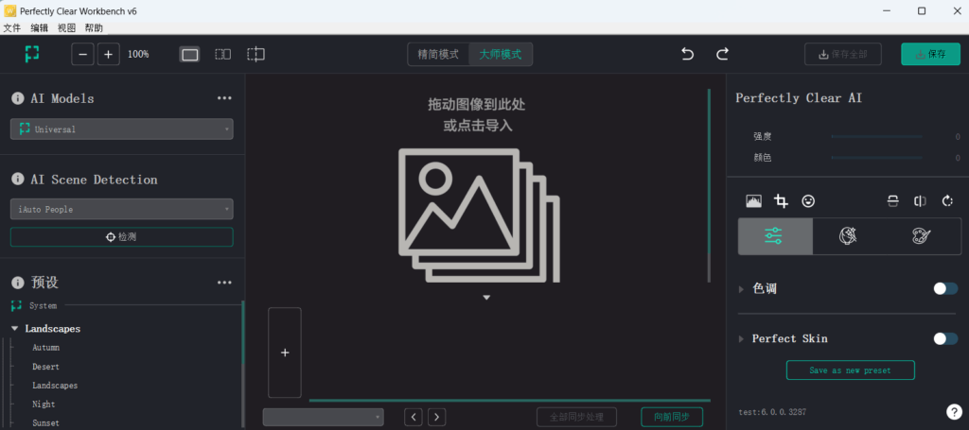Open the face detection icon

[x=808, y=201]
